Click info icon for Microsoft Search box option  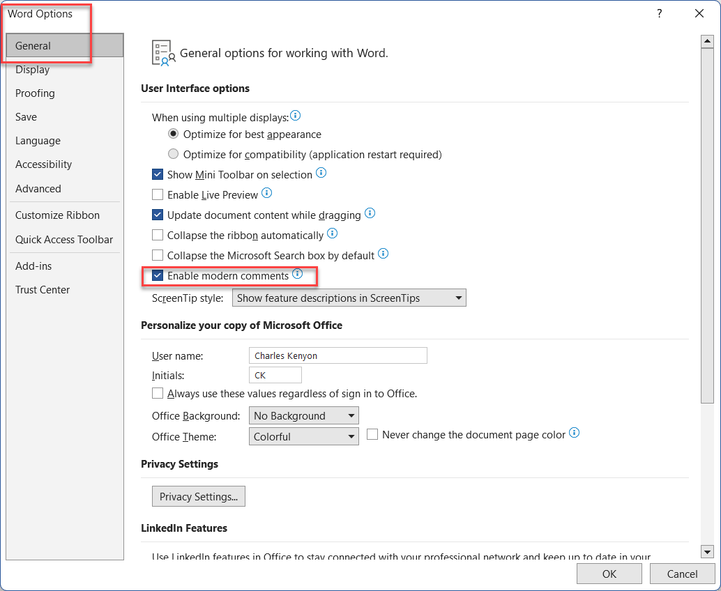pos(383,253)
